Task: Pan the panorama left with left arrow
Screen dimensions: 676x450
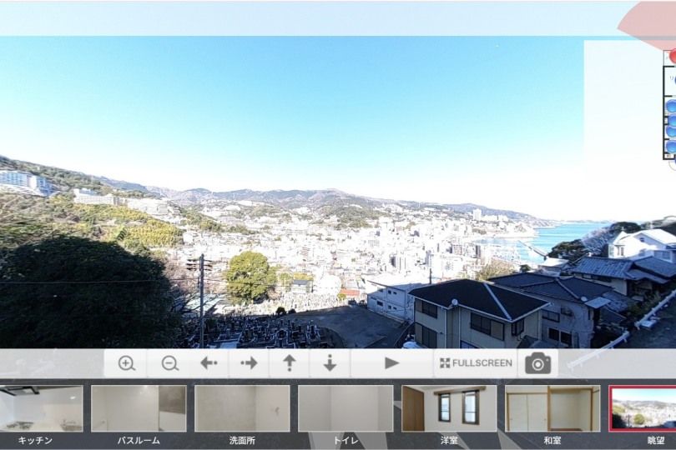Action: pyautogui.click(x=209, y=363)
